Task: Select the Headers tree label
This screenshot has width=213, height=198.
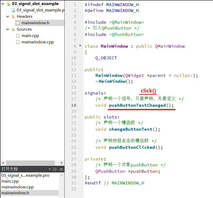Action: coord(24,16)
